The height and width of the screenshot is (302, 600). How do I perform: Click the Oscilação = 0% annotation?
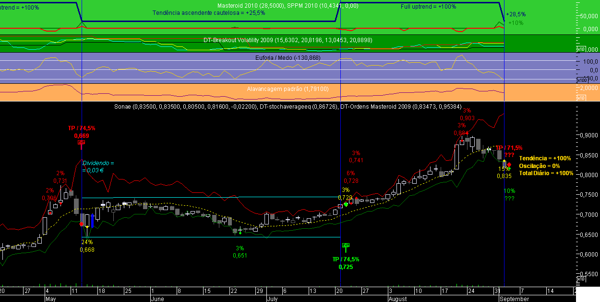540,166
